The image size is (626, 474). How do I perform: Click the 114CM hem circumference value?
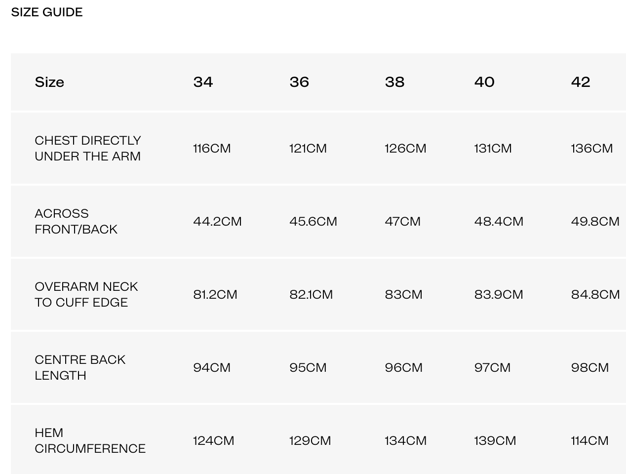click(x=589, y=441)
